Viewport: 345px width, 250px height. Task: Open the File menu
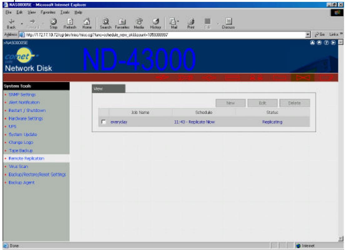click(8, 12)
